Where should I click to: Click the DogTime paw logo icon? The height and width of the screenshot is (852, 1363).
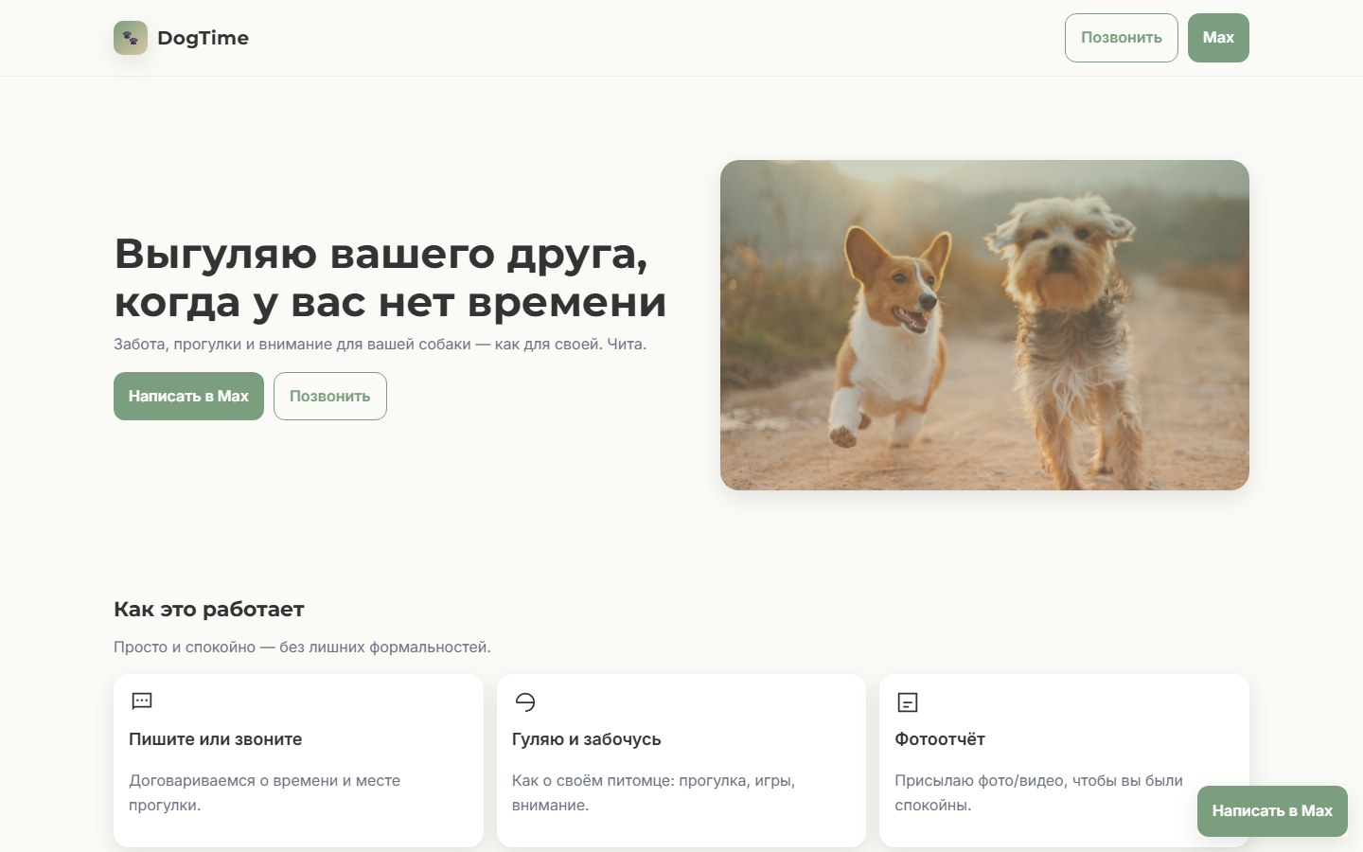pos(131,38)
